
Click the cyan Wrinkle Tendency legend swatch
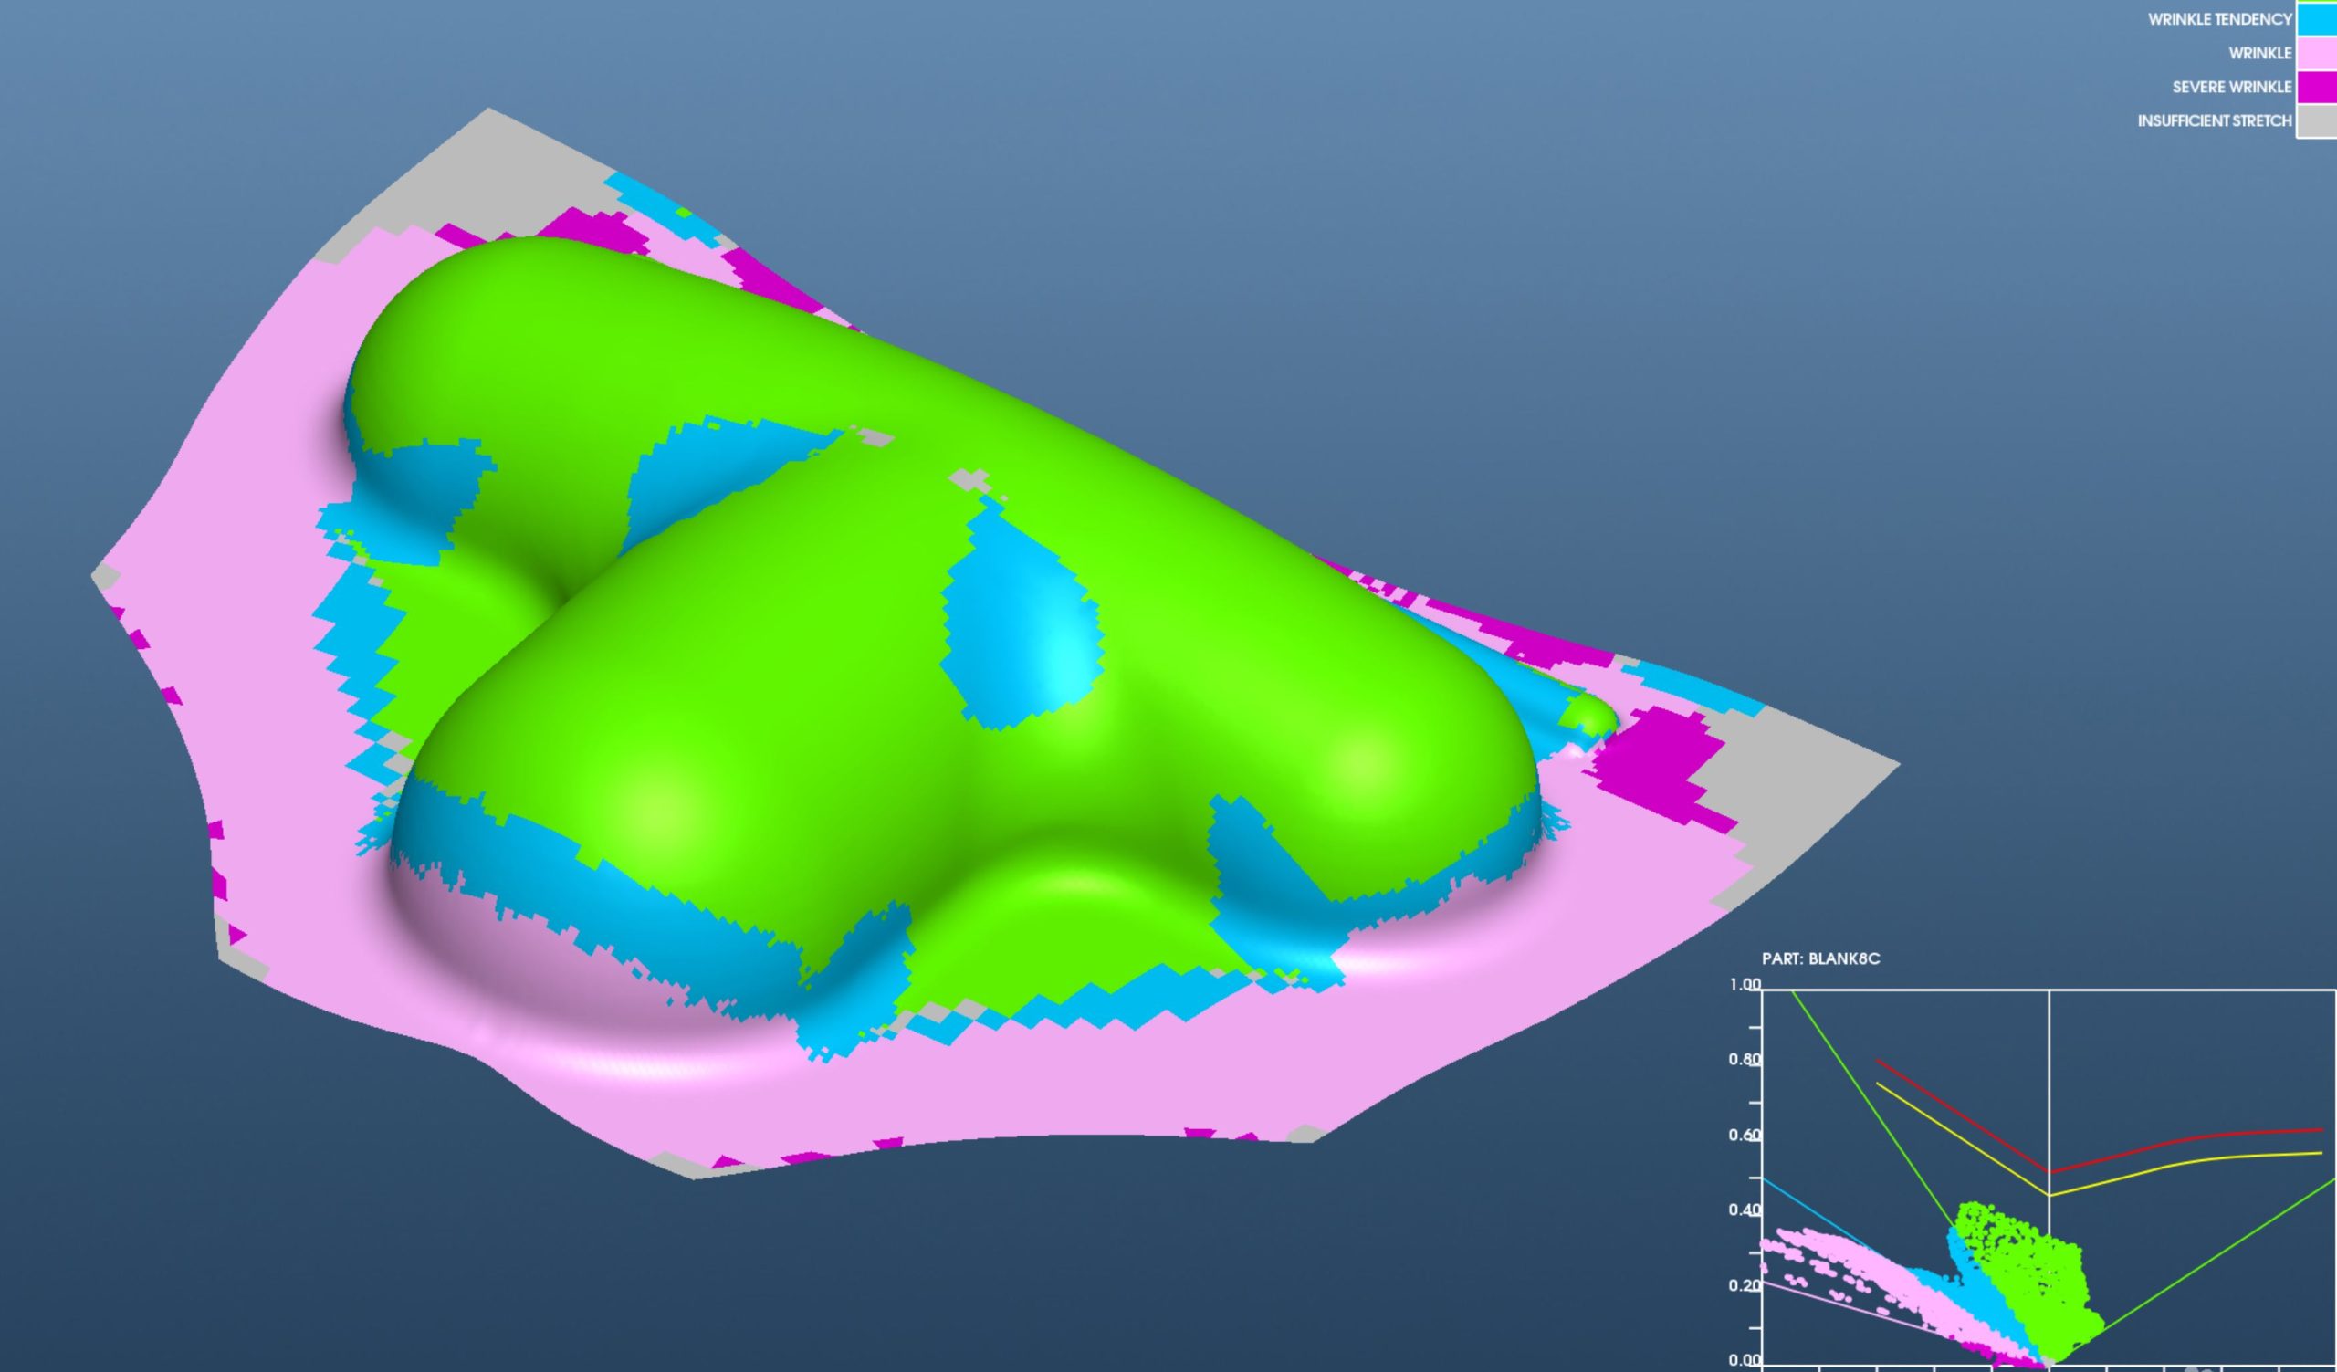point(2318,18)
